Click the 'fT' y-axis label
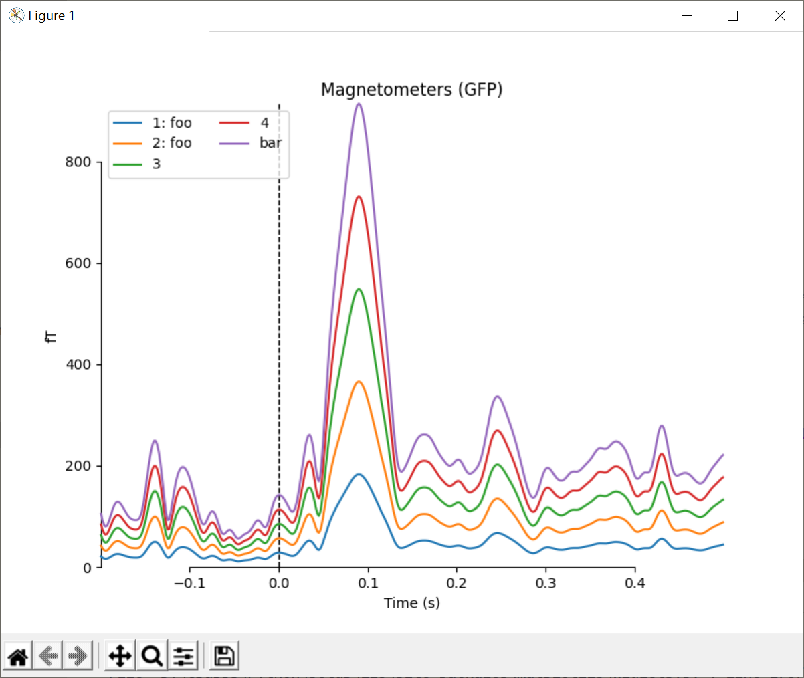804x678 pixels. point(52,336)
